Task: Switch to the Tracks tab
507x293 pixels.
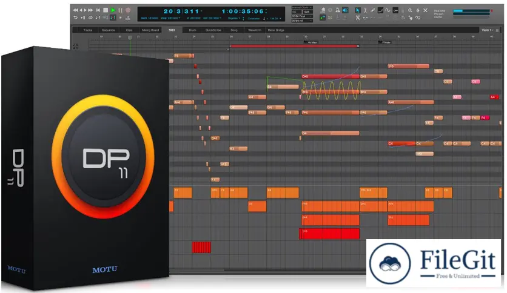Action: tap(87, 30)
